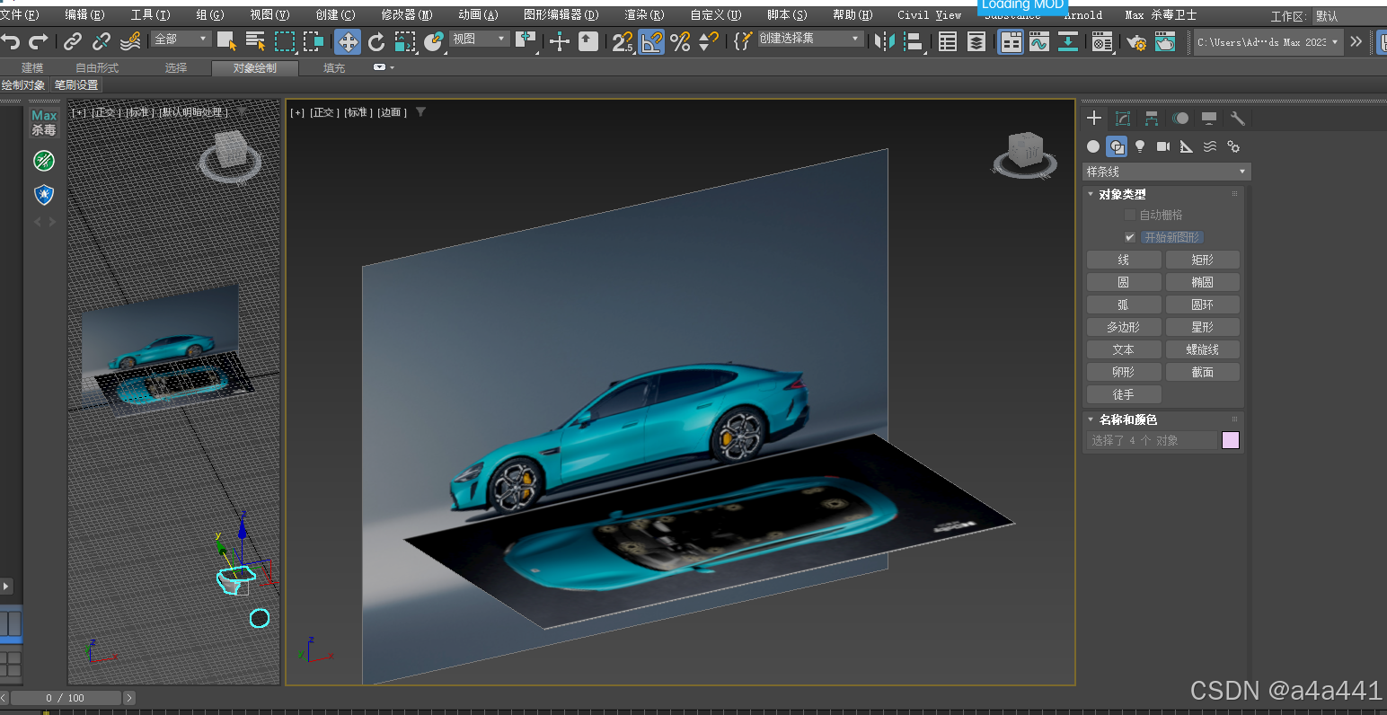This screenshot has width=1387, height=715.
Task: Open the Modify panel tab icon
Action: [1123, 119]
